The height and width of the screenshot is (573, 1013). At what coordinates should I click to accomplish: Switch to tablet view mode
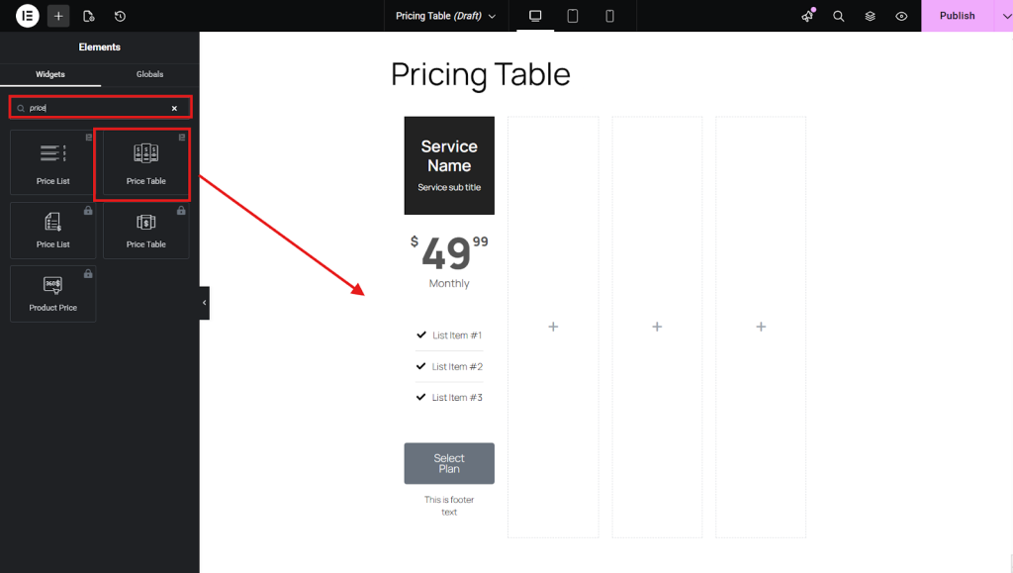click(x=573, y=16)
